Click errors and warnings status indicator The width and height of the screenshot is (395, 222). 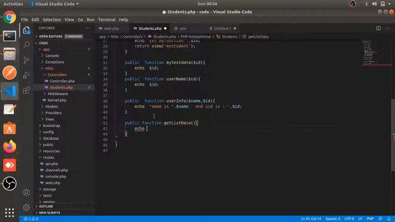31,219
